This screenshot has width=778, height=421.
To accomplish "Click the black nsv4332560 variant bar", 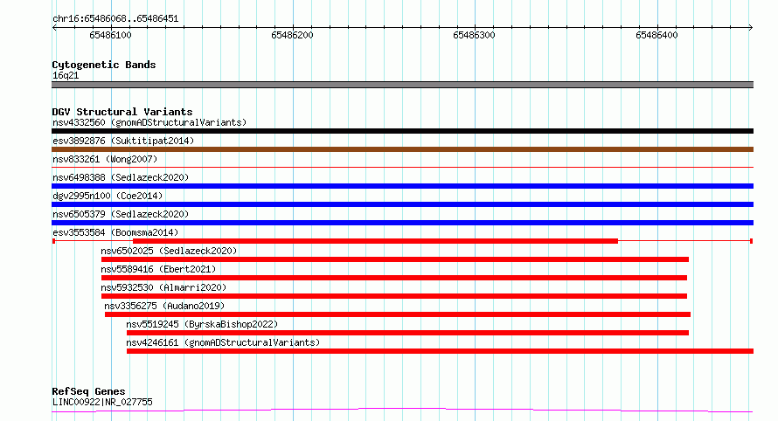I will [402, 131].
